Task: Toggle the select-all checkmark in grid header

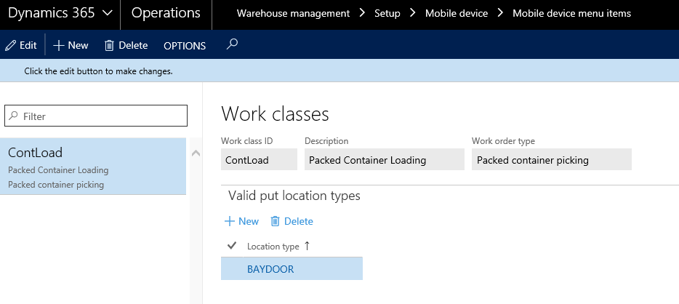Action: (x=232, y=246)
